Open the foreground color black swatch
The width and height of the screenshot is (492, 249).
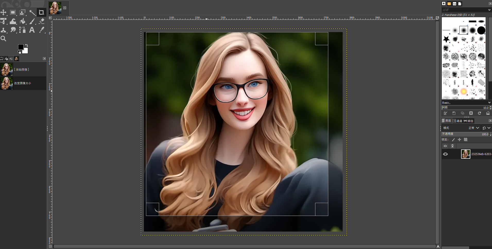tap(21, 47)
